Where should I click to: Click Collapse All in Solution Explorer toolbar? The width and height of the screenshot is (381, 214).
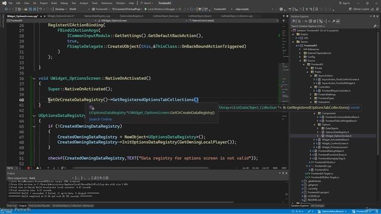pos(310,21)
